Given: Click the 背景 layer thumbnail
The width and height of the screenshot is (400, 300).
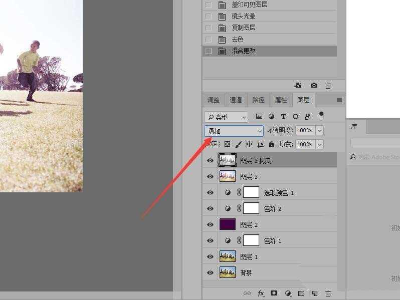Looking at the screenshot, I should (x=227, y=272).
